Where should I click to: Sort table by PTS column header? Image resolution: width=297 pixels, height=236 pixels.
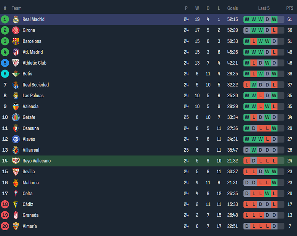pos(290,8)
